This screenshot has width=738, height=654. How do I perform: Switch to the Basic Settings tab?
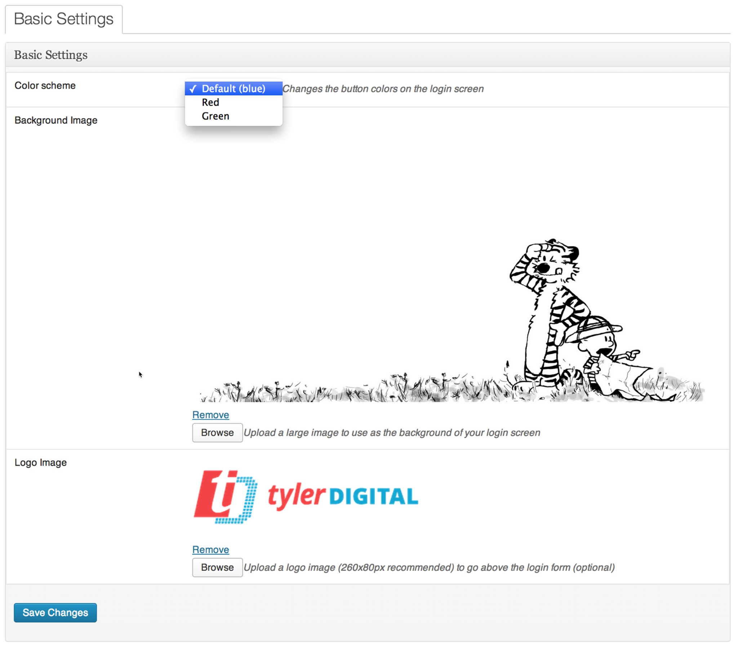pyautogui.click(x=63, y=19)
